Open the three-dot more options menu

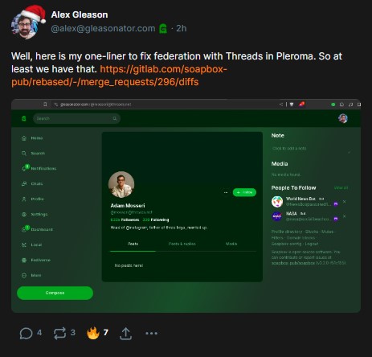tap(151, 333)
